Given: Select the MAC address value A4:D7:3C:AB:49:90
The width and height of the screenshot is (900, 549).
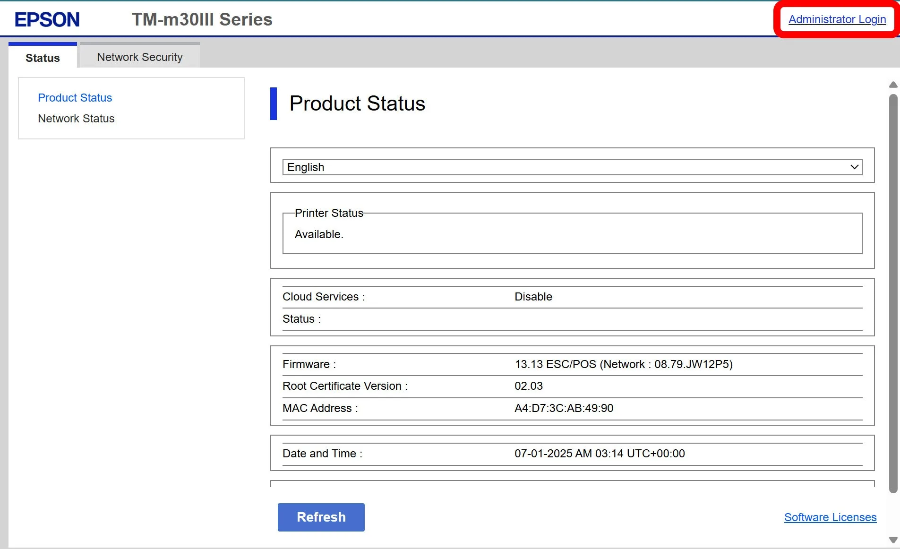Looking at the screenshot, I should pyautogui.click(x=564, y=408).
